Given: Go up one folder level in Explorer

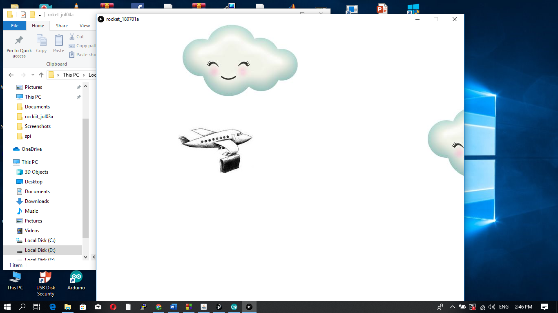Looking at the screenshot, I should (41, 75).
